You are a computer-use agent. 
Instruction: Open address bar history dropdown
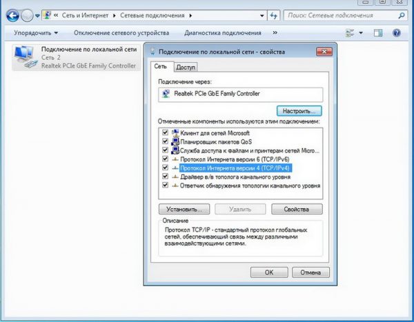click(262, 16)
